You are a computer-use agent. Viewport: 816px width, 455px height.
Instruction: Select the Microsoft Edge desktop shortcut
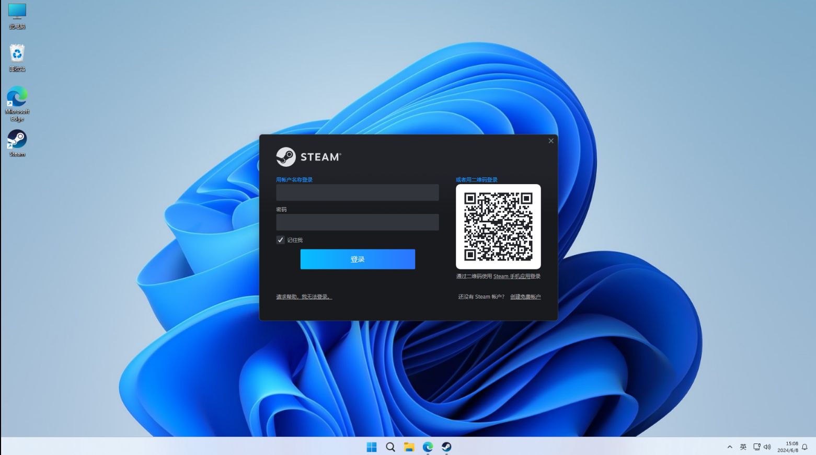click(17, 104)
